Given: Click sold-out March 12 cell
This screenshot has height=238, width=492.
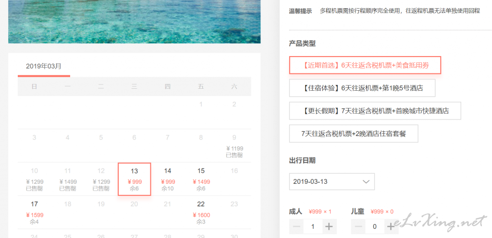Looking at the screenshot, I should coord(101,179).
